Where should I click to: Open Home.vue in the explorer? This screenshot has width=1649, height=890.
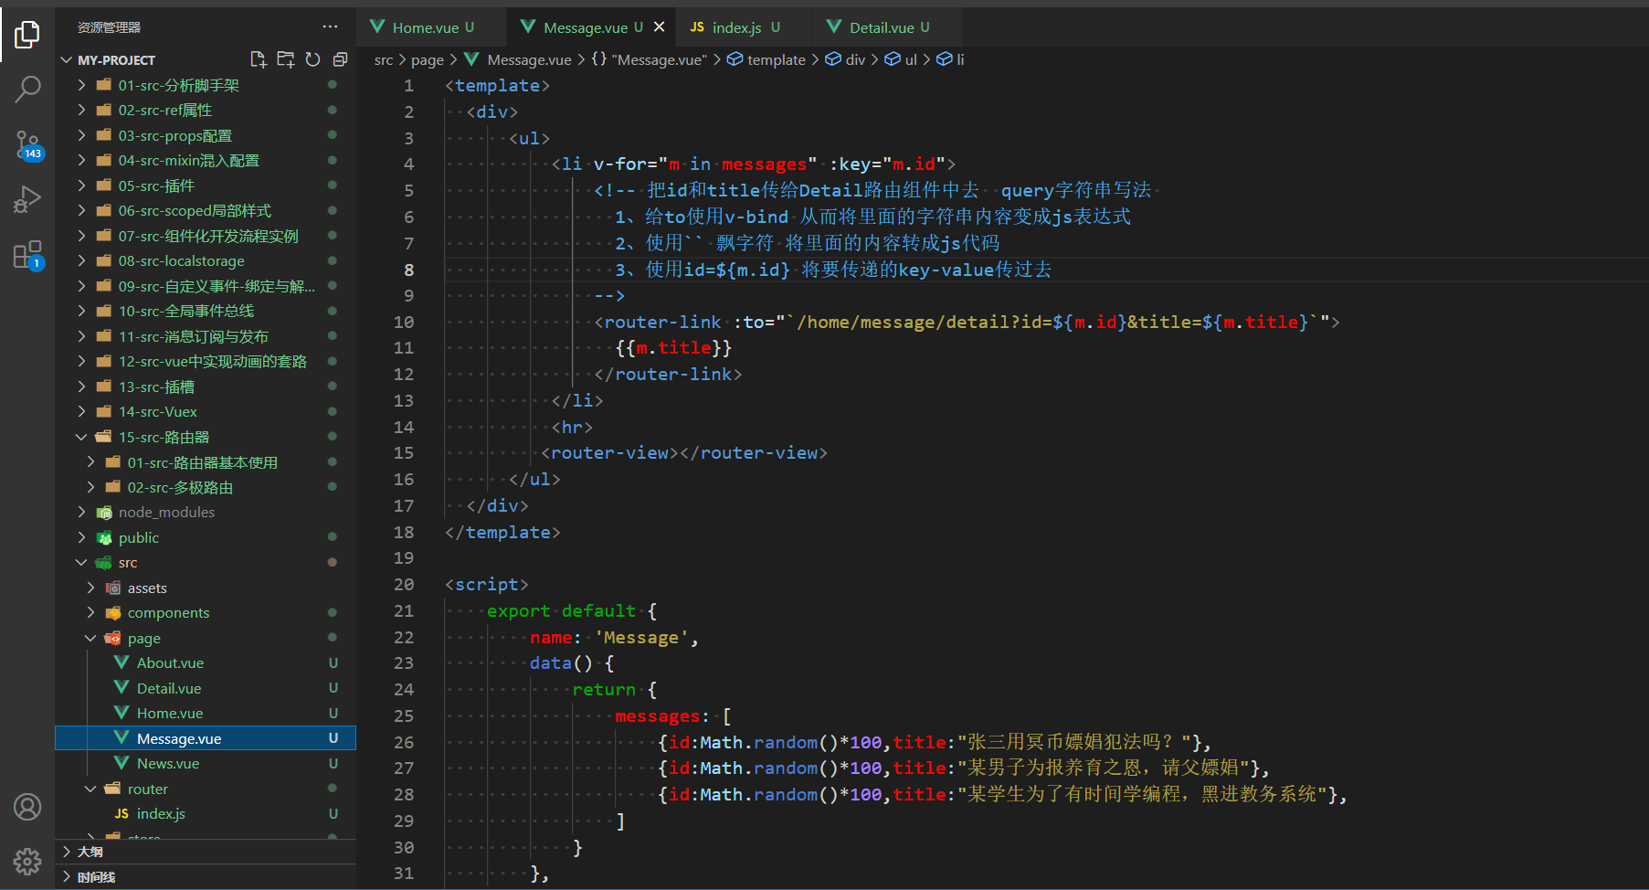206,713
